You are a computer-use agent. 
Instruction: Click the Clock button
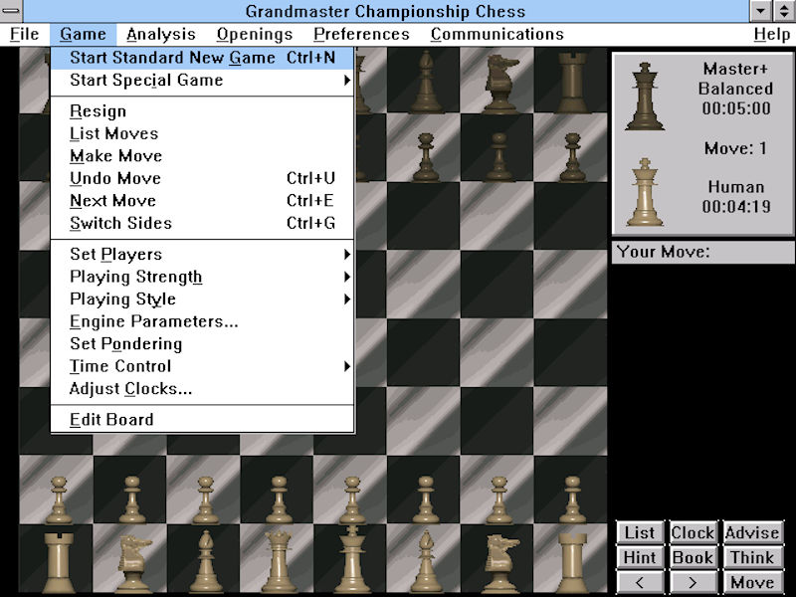pyautogui.click(x=693, y=532)
